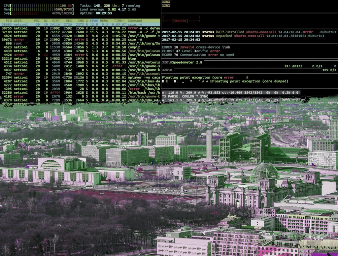Sort by the MEM% column header
Screen dimensions: 338x256
(104, 21)
